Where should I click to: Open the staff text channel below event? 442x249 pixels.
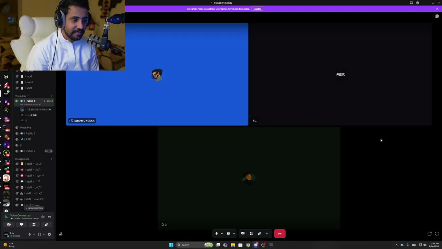tap(34, 88)
